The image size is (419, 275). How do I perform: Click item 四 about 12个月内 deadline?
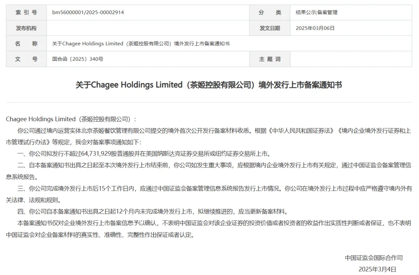point(153,211)
